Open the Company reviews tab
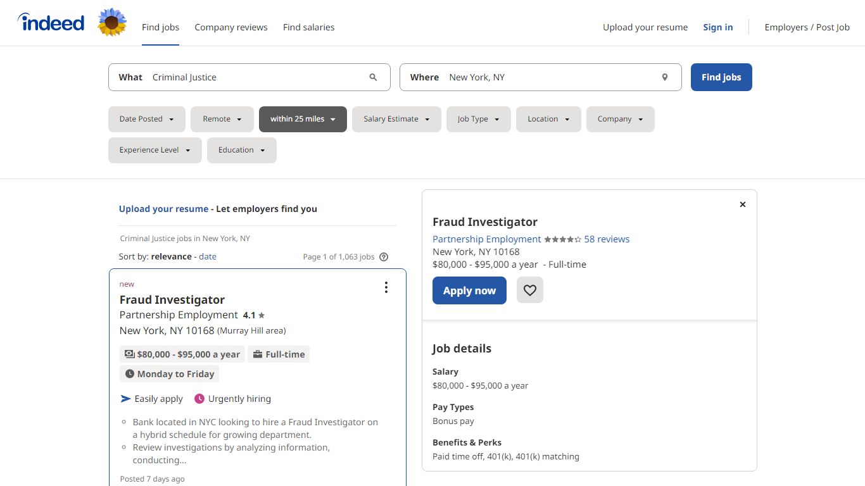865x486 pixels. click(x=231, y=27)
